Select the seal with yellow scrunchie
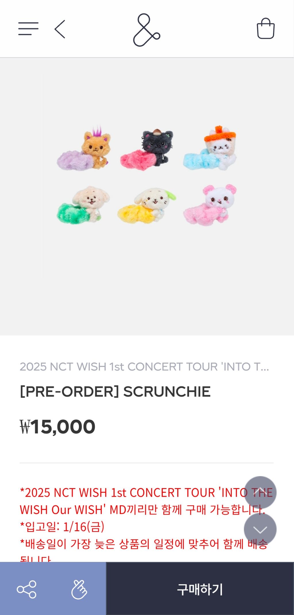 point(147,206)
